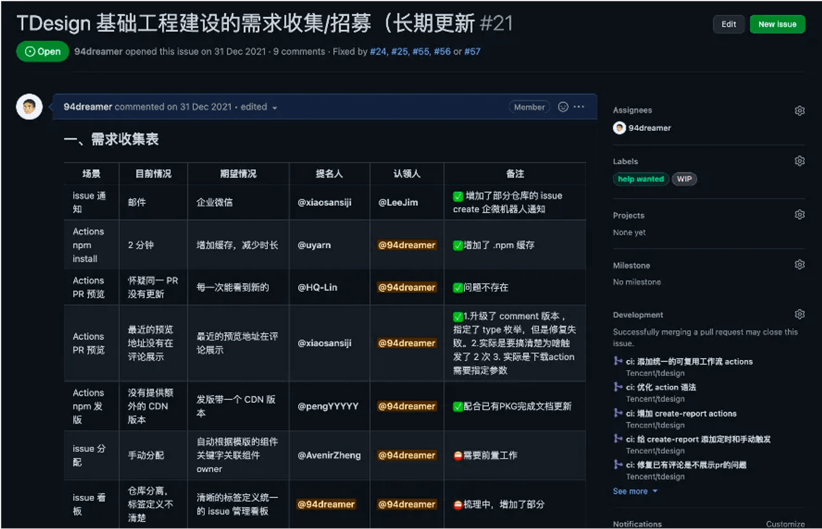This screenshot has width=822, height=529.
Task: Open Projects settings gear
Action: [799, 215]
